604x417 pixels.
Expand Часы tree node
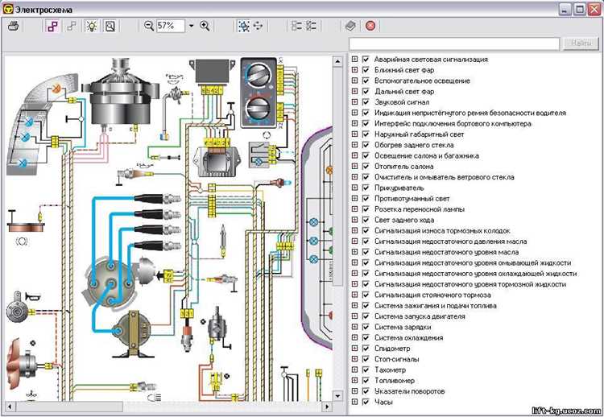tap(354, 402)
